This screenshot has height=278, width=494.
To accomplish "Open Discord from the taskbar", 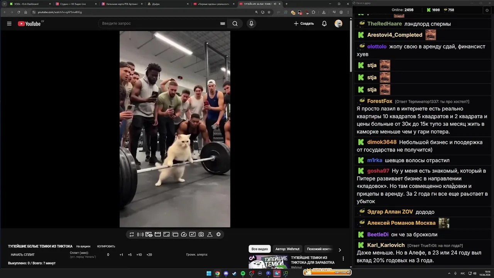I will (x=226, y=273).
